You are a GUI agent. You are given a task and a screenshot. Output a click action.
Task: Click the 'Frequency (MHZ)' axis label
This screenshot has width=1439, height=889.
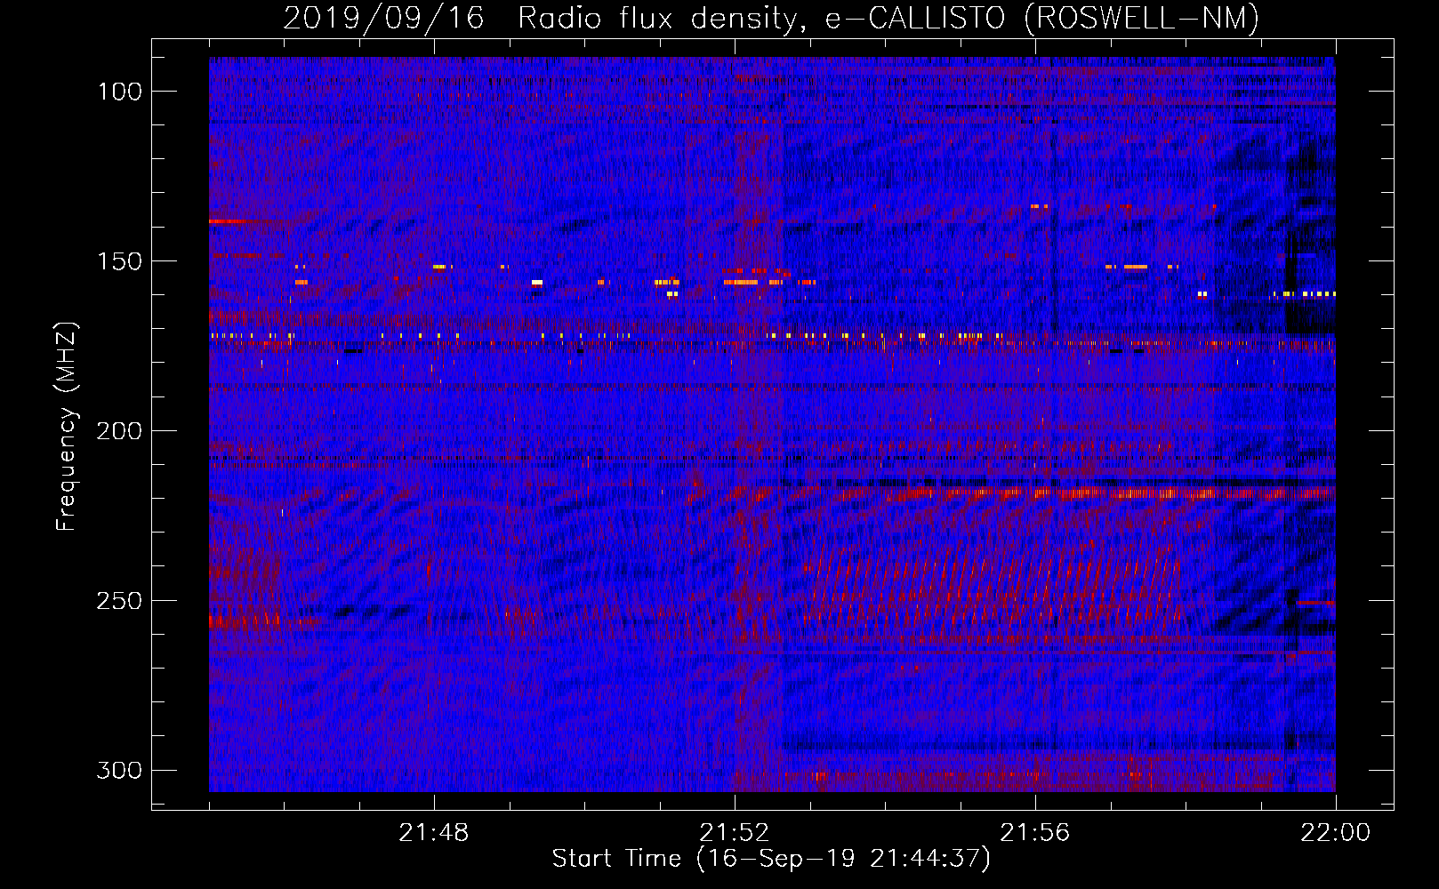(x=67, y=426)
